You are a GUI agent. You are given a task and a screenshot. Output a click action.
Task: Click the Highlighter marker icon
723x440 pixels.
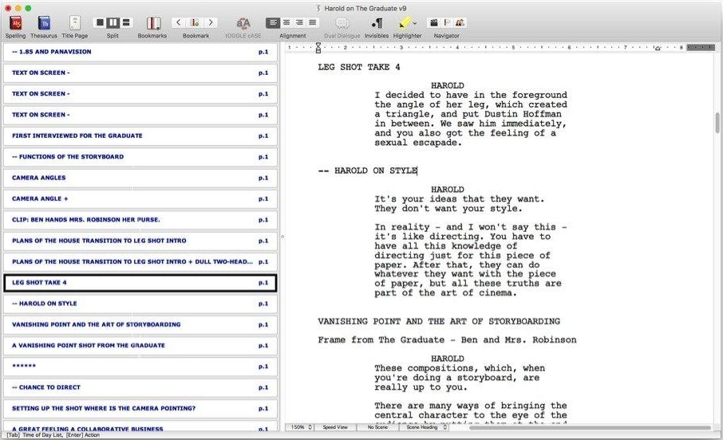404,22
